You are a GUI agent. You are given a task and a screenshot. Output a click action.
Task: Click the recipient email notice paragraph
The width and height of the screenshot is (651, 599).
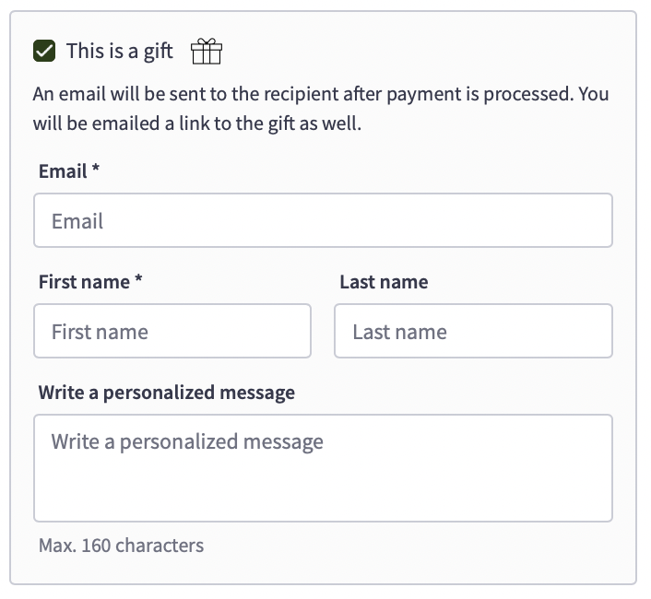coord(321,109)
